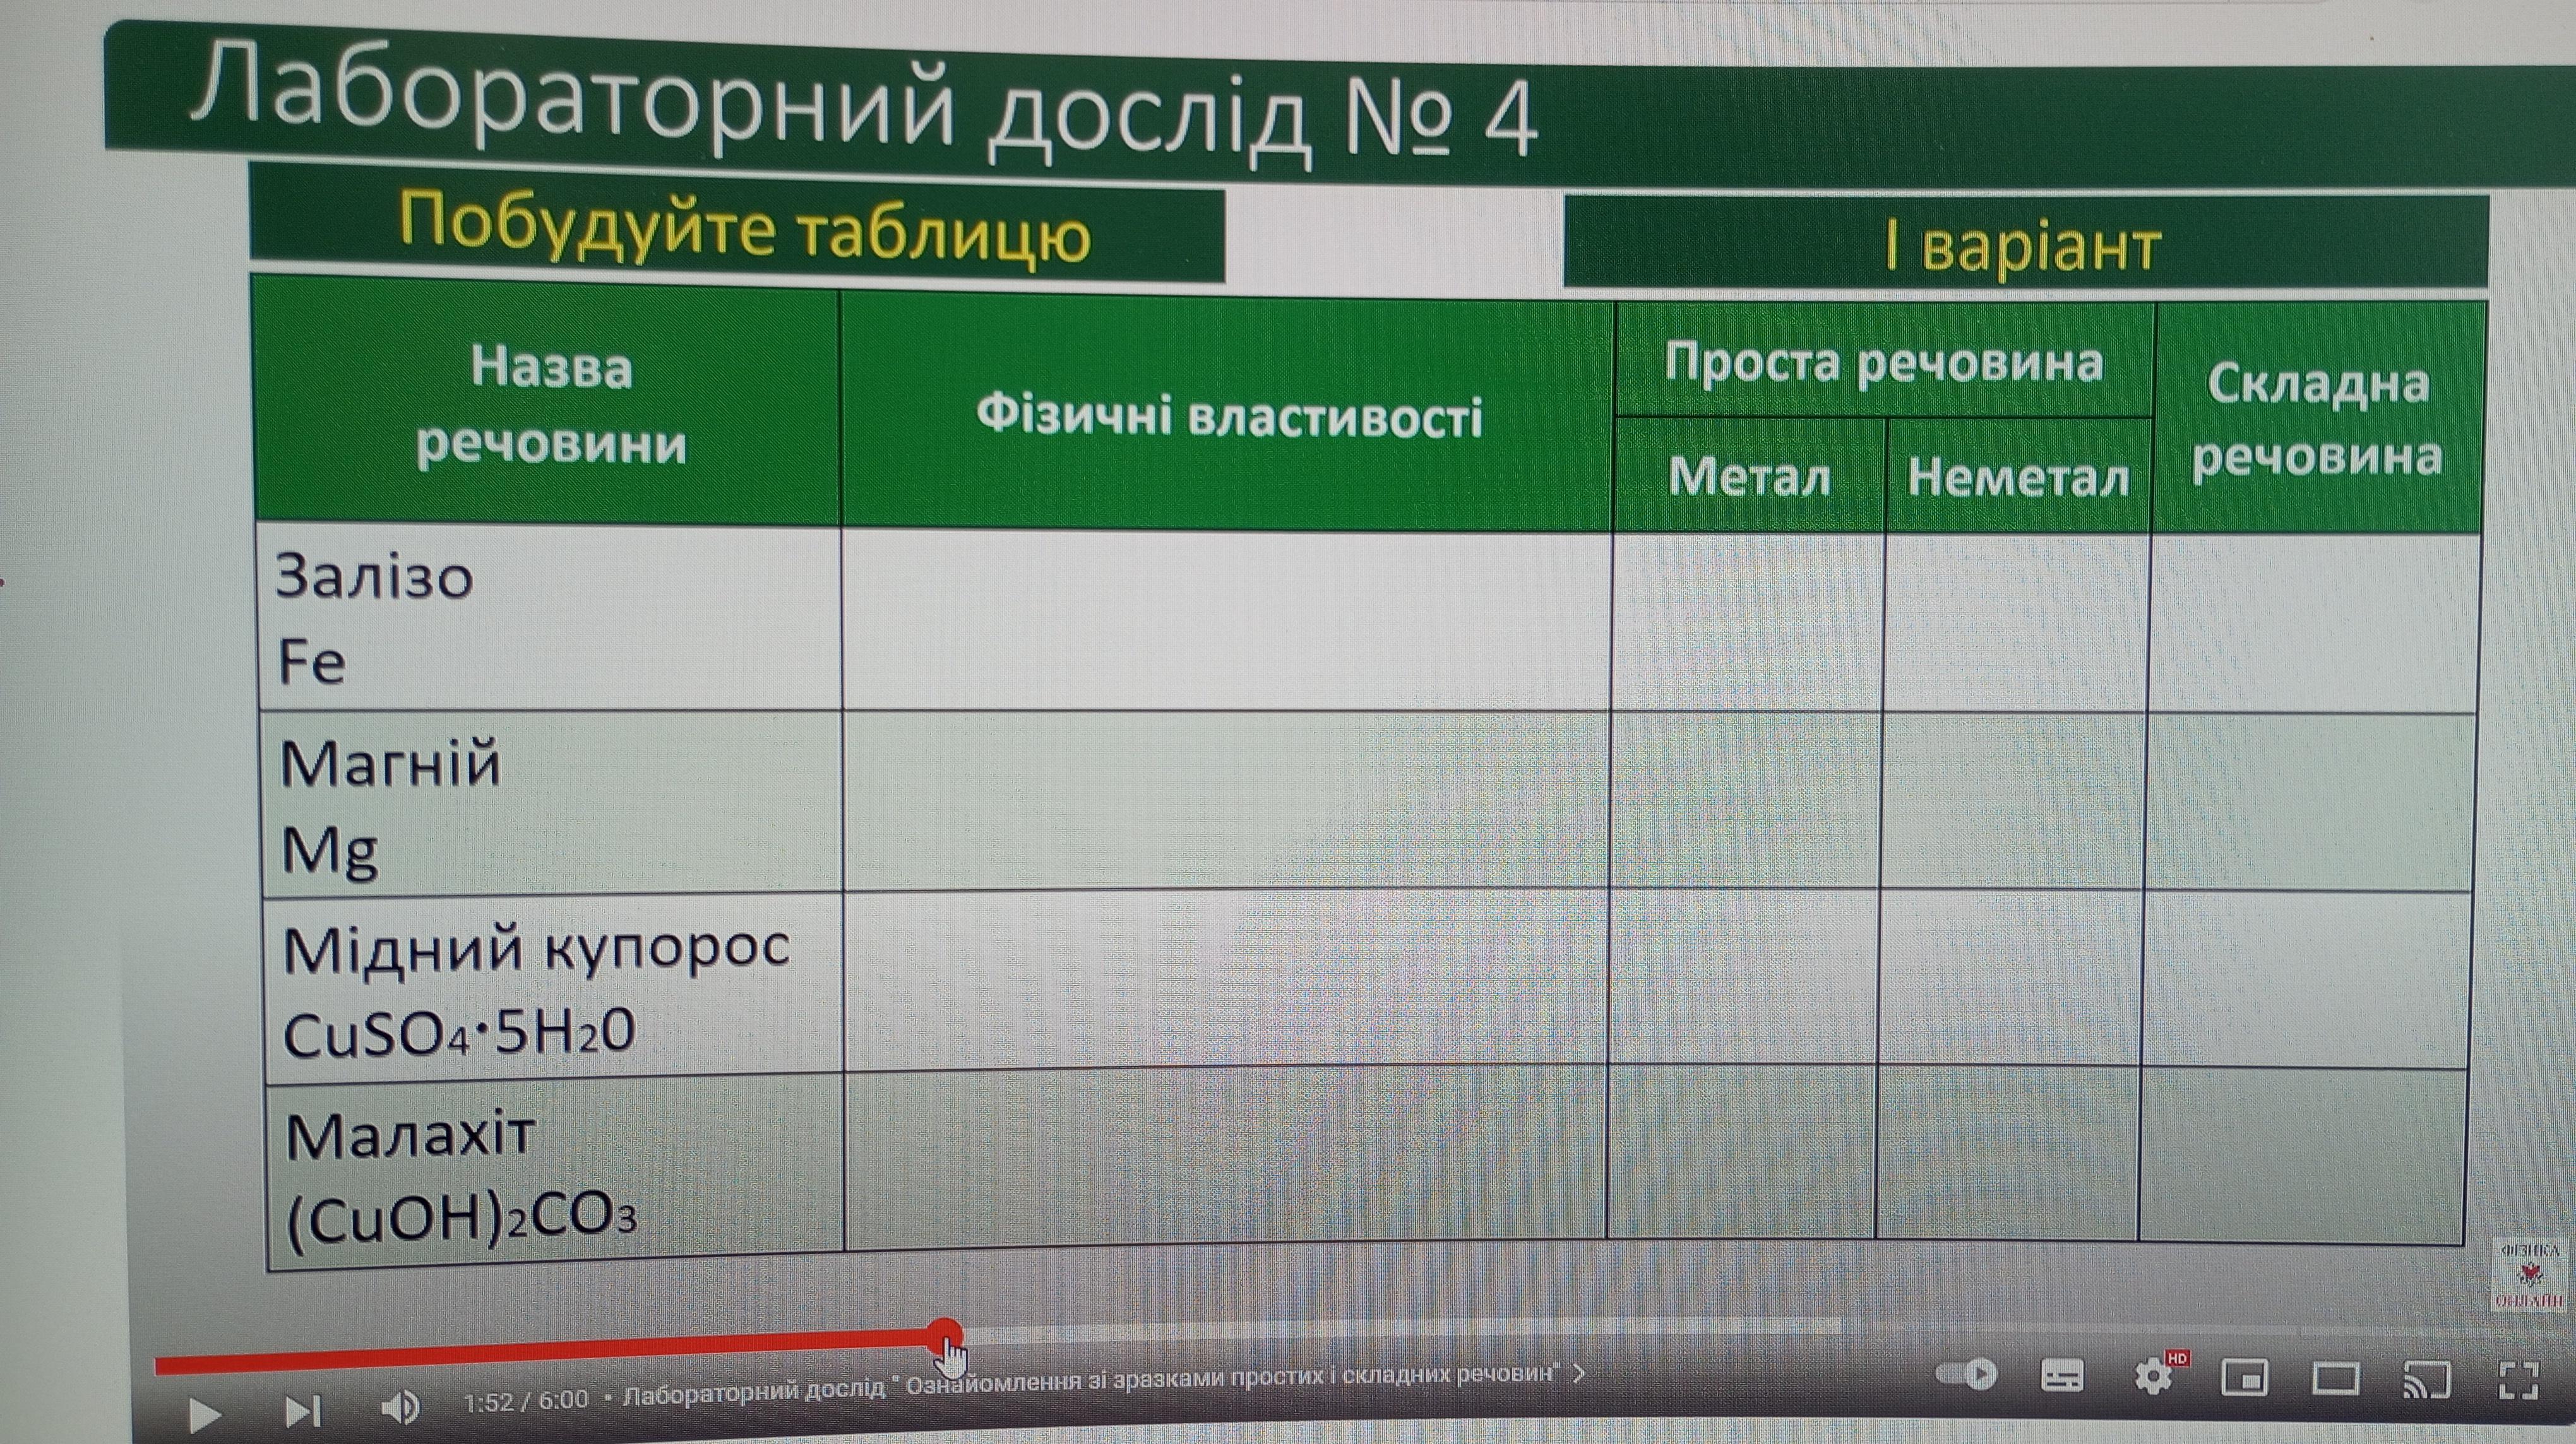The width and height of the screenshot is (2576, 1444).
Task: Expand the chapter list chevron after title
Action: coord(1579,1374)
